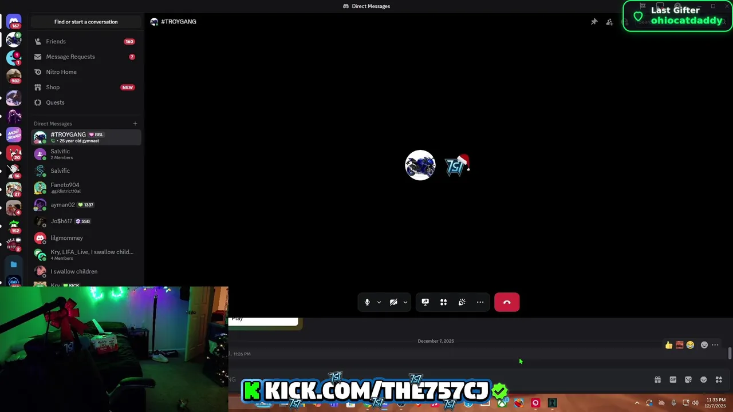Open emoji picker in chat bar
733x412 pixels.
704,379
